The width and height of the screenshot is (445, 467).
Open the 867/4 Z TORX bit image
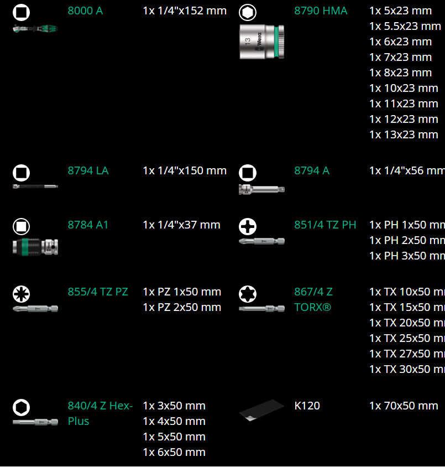coord(262,309)
